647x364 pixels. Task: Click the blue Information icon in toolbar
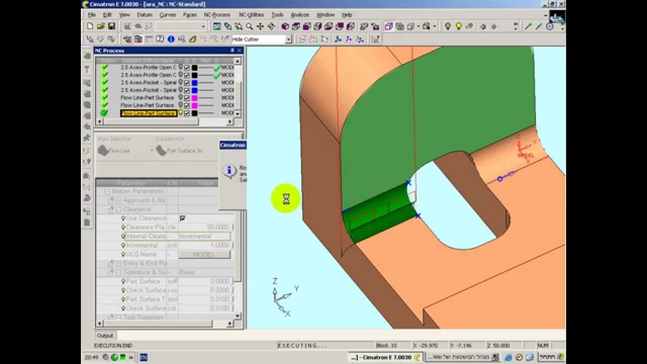point(171,39)
